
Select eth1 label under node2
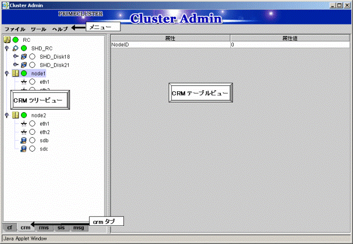click(x=45, y=124)
